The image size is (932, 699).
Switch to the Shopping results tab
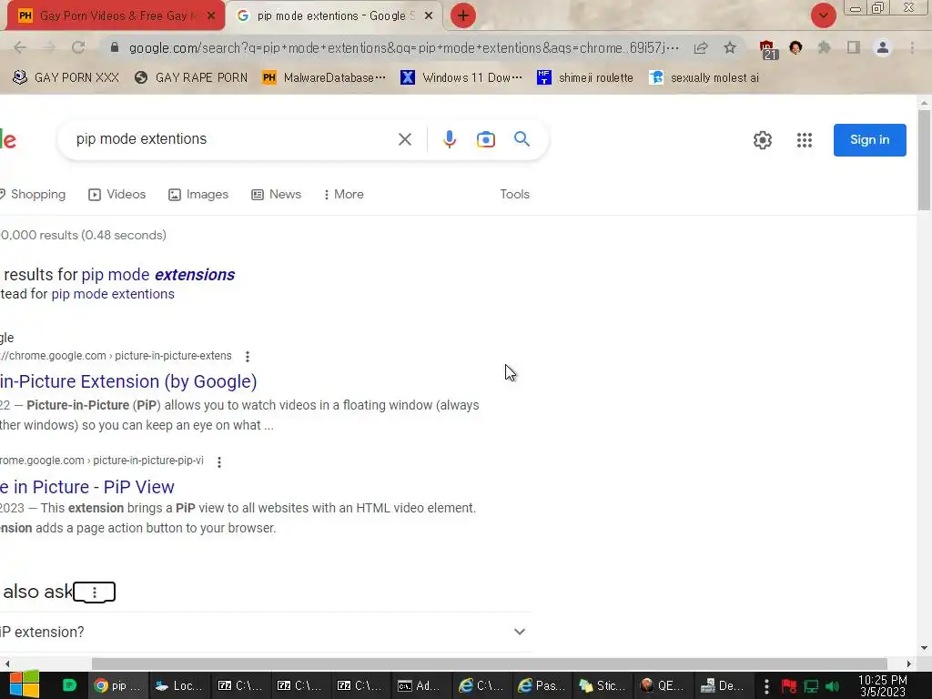[33, 195]
